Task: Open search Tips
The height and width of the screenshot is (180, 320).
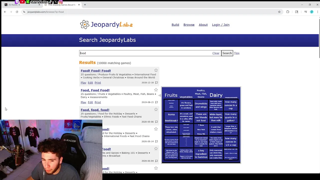Action: 237,53
